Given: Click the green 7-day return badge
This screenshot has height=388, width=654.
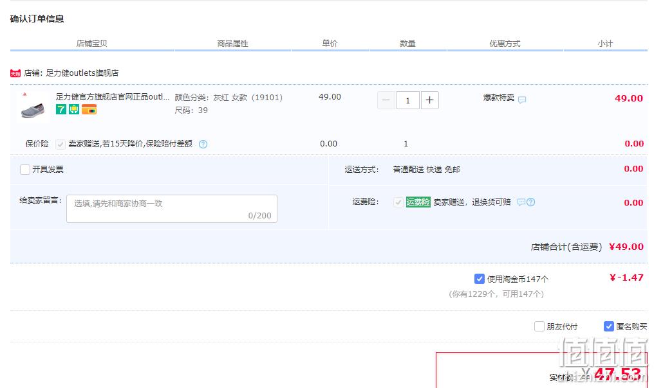Looking at the screenshot, I should [61, 109].
